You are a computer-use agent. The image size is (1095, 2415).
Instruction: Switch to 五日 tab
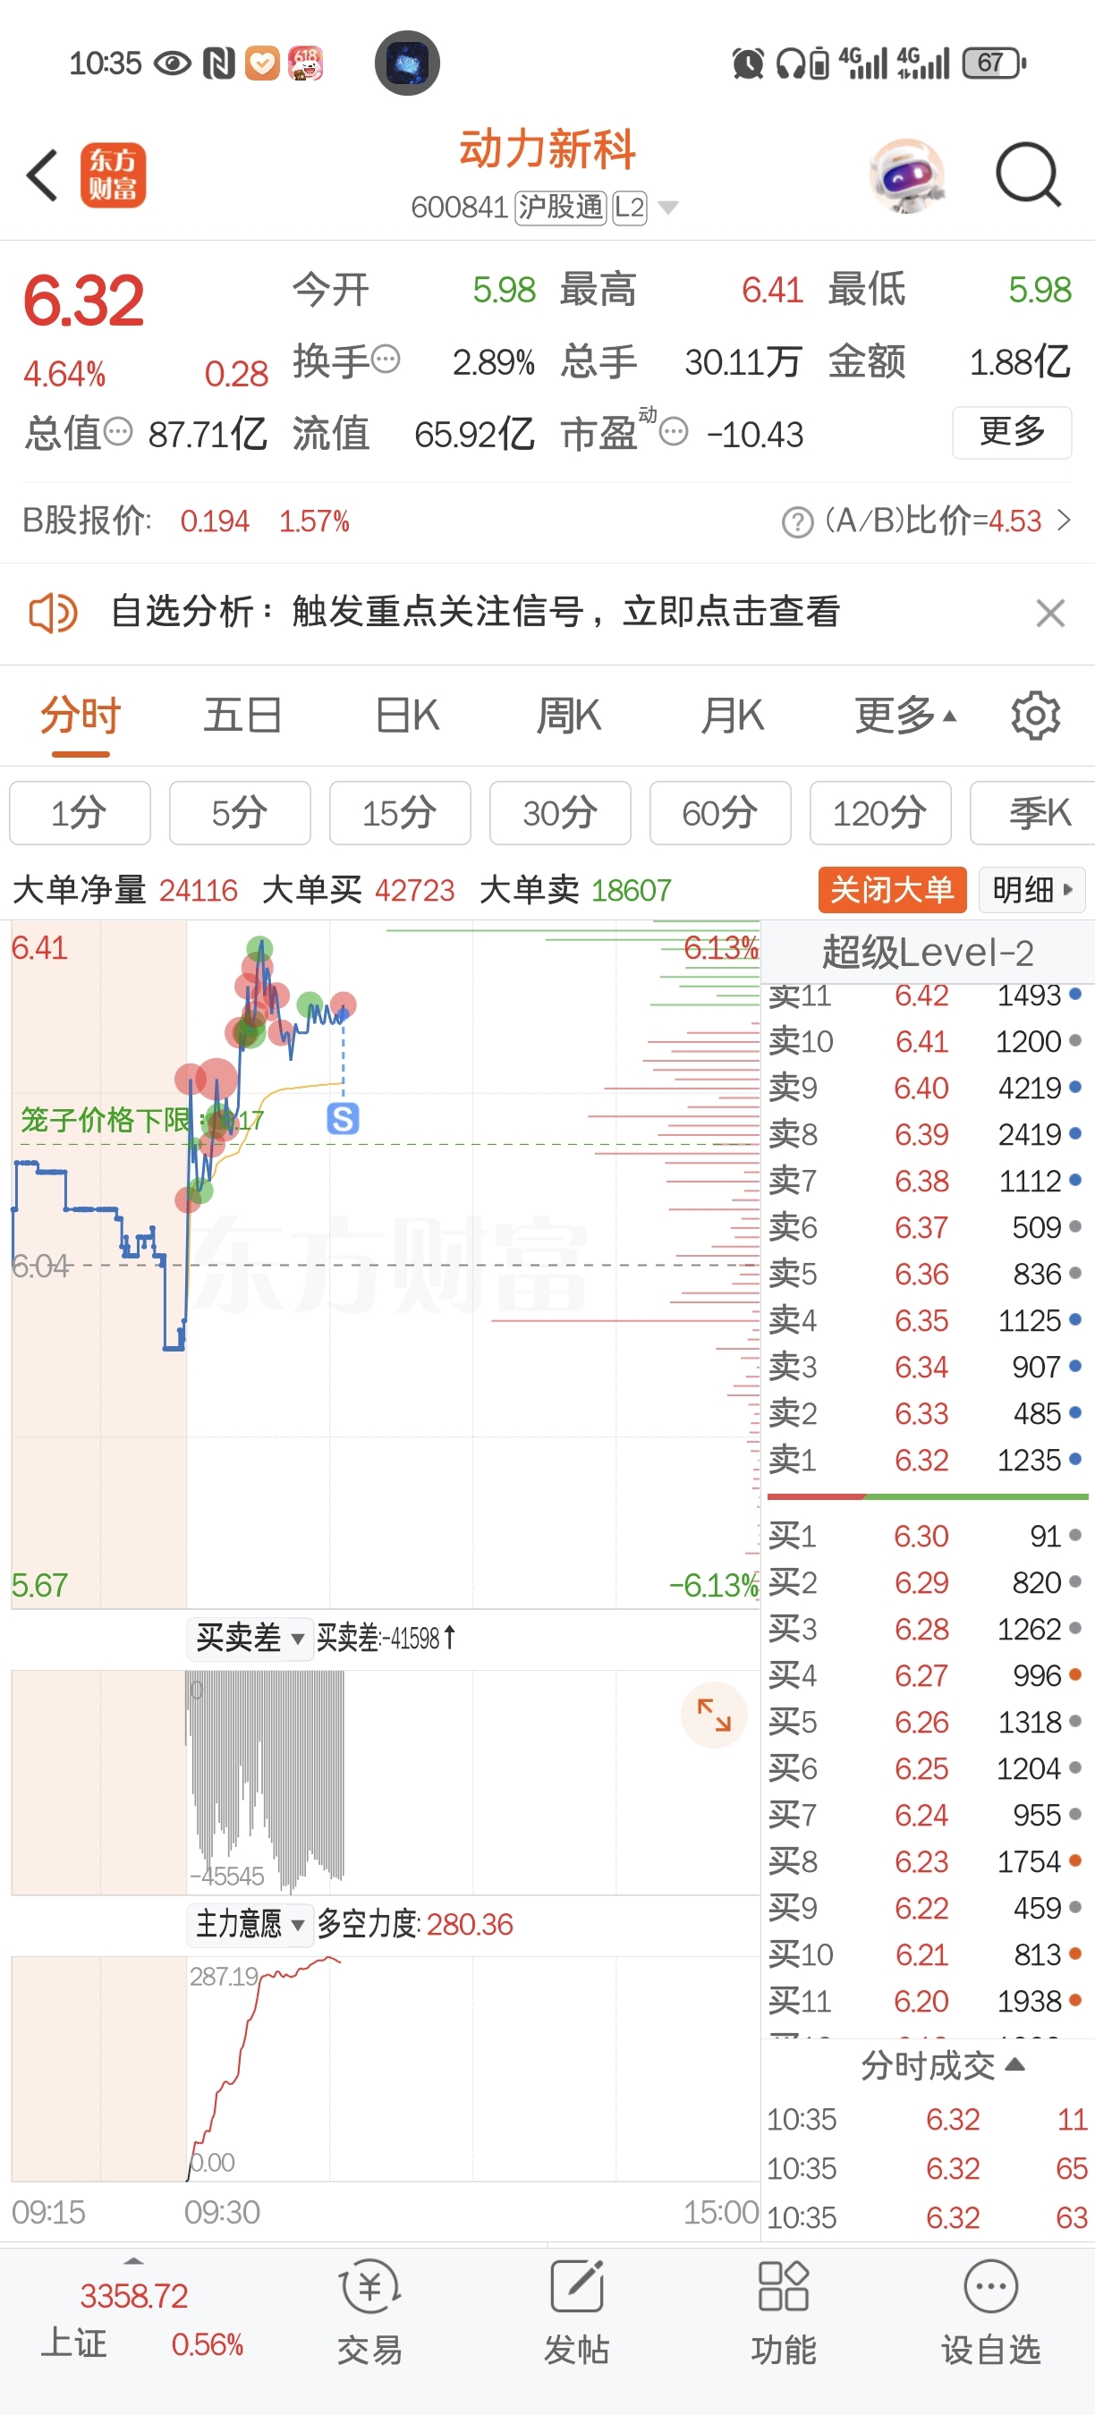click(242, 716)
